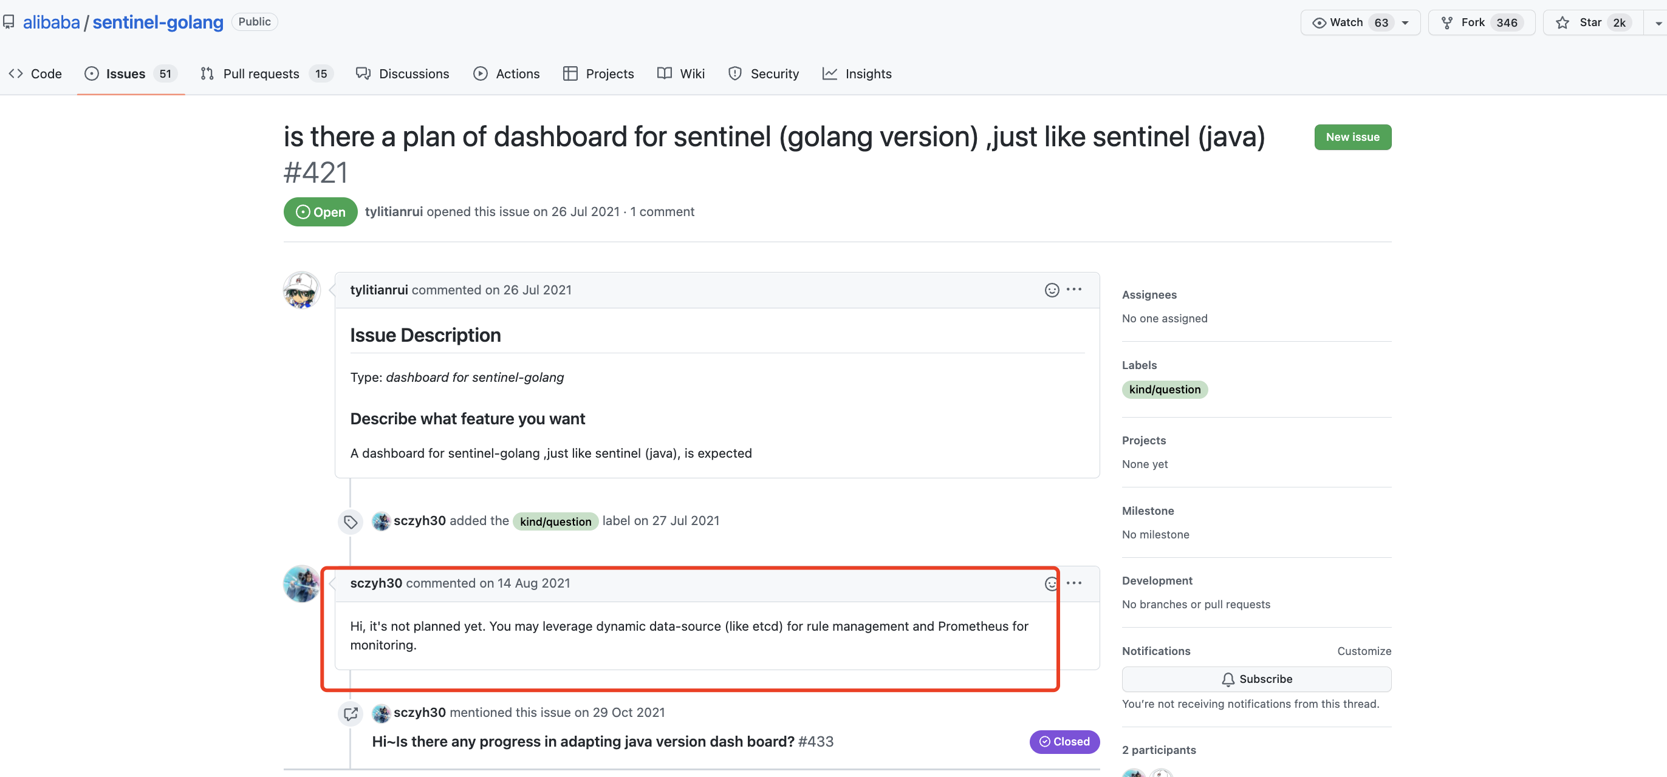Click the emoji reaction icon on tylitianrui's comment

[x=1052, y=290]
